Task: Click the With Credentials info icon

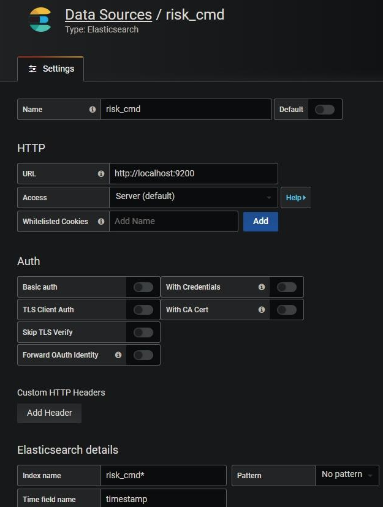Action: 262,287
